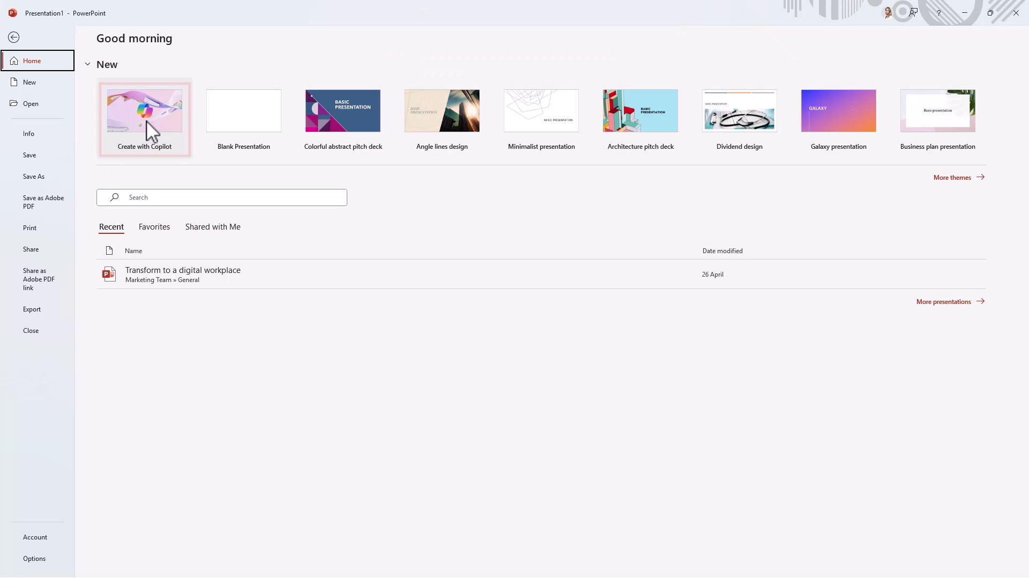
Task: Choose Colorful abstract pitch deck template
Action: [x=343, y=111]
